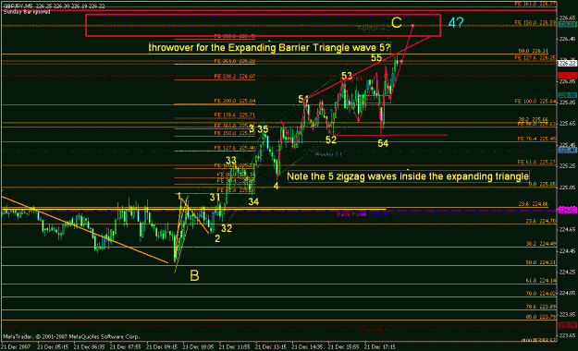Click the '0.0 225.05' retracement label

(542, 184)
